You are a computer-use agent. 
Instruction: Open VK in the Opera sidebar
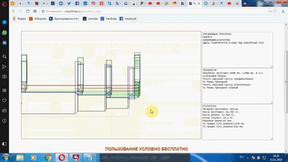[x=4, y=43]
